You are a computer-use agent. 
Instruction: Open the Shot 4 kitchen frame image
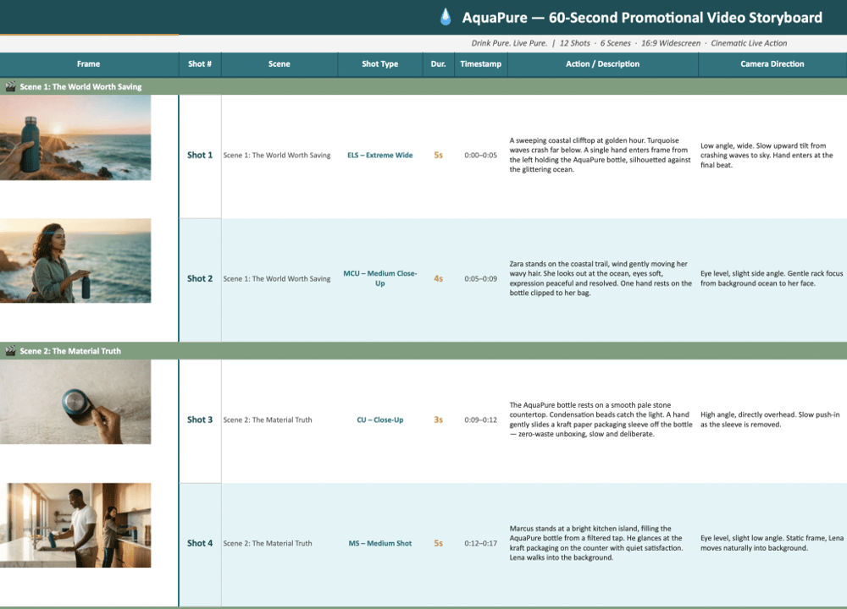tap(75, 525)
